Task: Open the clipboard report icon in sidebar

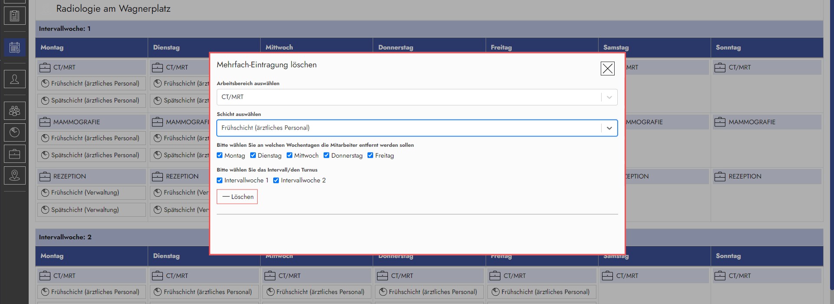Action: coord(14,16)
